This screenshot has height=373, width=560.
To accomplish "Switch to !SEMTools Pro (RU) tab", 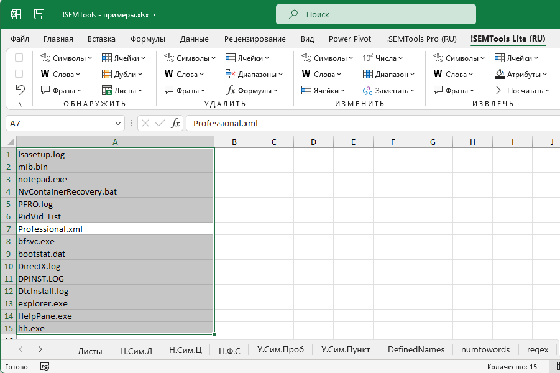I will click(421, 39).
